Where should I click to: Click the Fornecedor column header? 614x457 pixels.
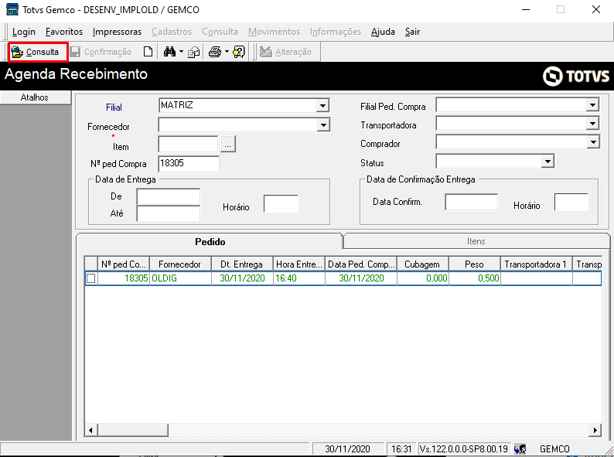(179, 264)
